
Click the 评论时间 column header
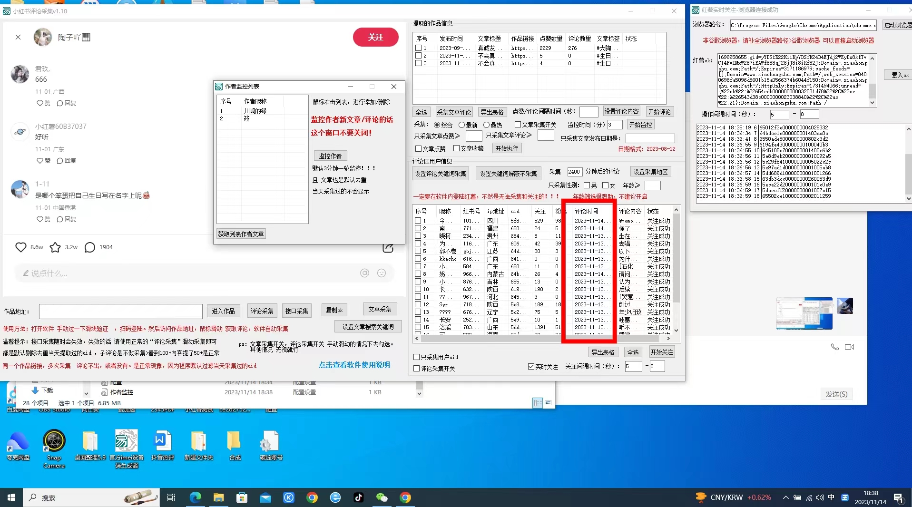tap(587, 211)
